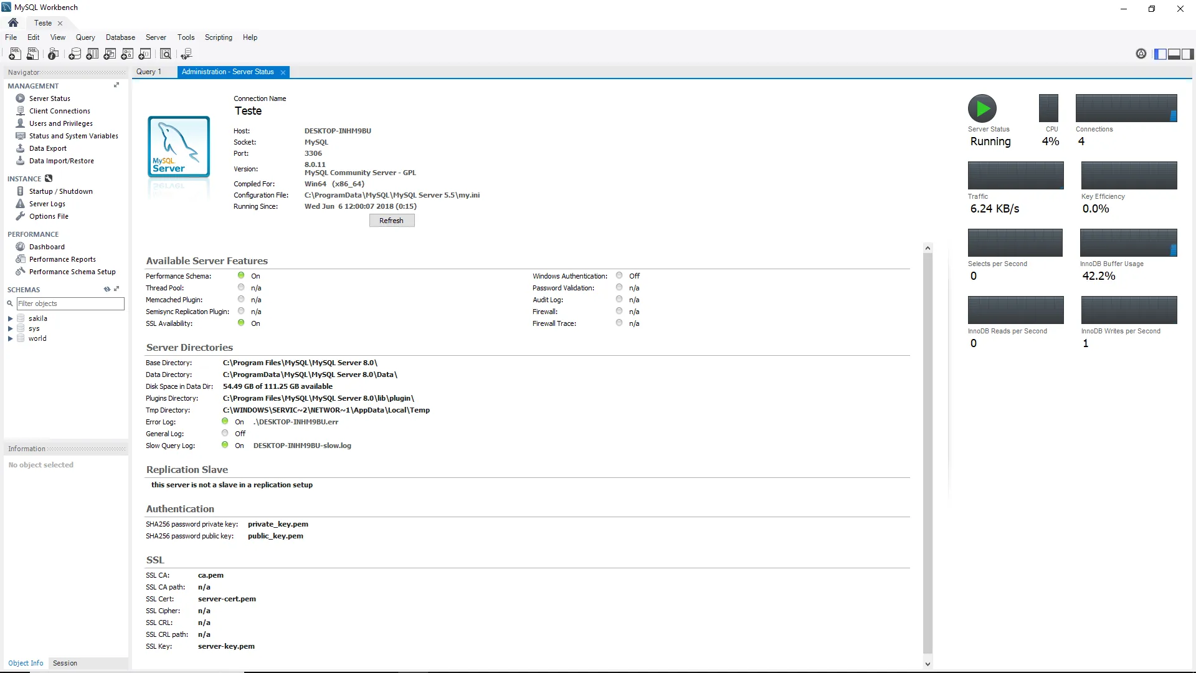Image resolution: width=1196 pixels, height=673 pixels.
Task: Click the reconnect to DBMS icon
Action: click(x=186, y=54)
